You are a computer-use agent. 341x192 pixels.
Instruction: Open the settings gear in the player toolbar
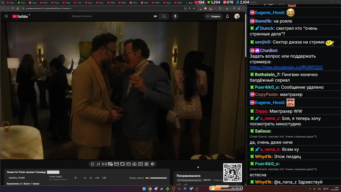point(152,164)
